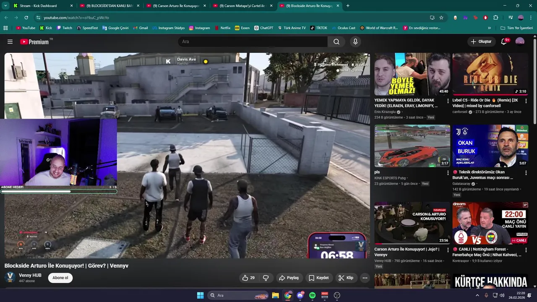This screenshot has width=537, height=302.
Task: Close the Blockside Arturo İle Konuşuyor tab
Action: pos(338,6)
